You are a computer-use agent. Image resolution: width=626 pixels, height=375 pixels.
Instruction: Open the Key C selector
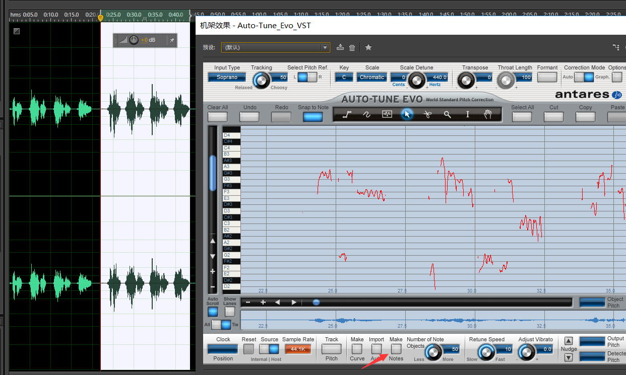click(x=344, y=77)
